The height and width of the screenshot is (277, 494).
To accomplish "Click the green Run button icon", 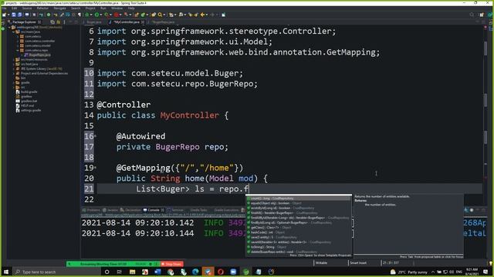I will click(x=96, y=15).
